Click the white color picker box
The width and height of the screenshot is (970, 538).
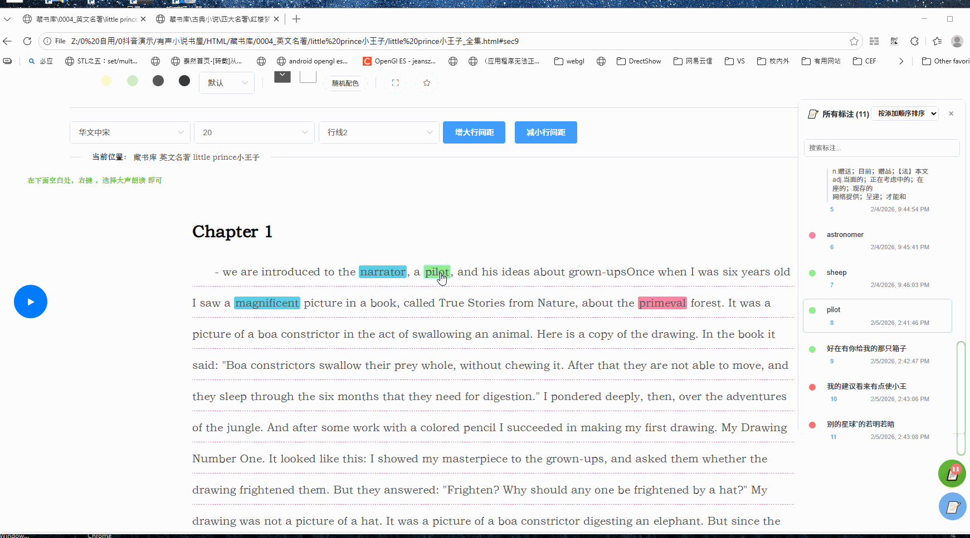(308, 77)
